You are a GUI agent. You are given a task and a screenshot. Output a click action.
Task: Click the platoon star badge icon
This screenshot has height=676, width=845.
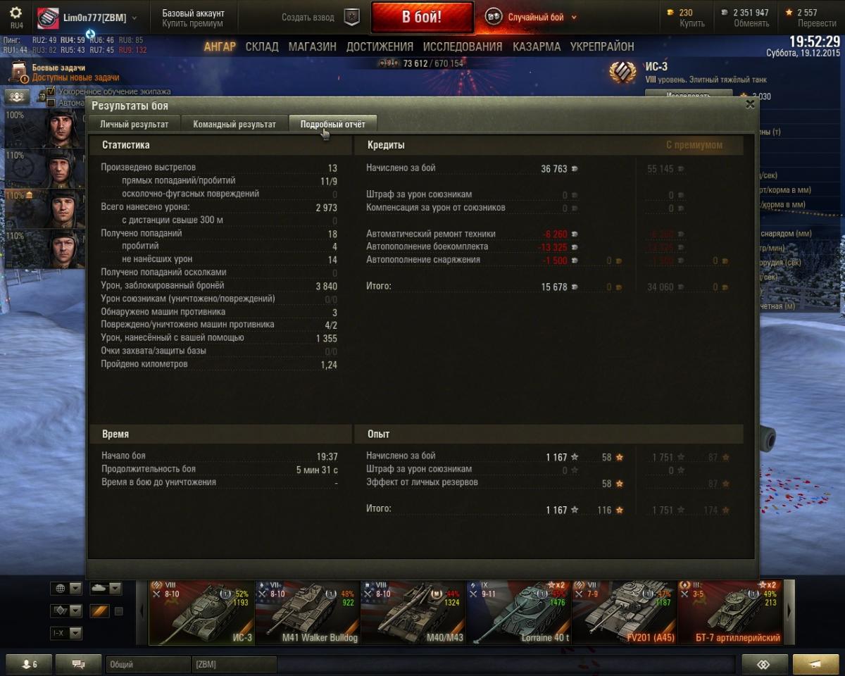[x=352, y=17]
